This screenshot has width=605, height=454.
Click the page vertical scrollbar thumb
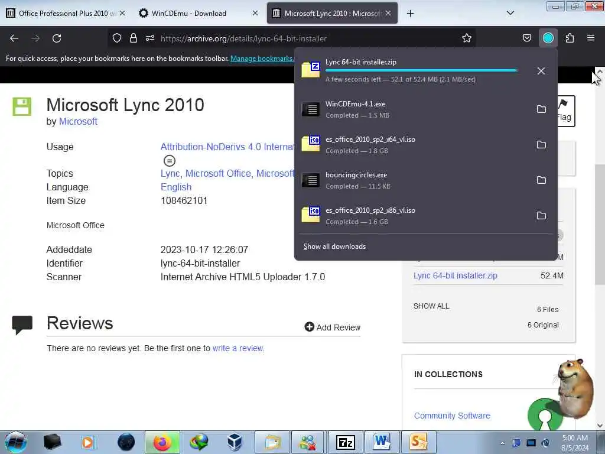(x=600, y=224)
